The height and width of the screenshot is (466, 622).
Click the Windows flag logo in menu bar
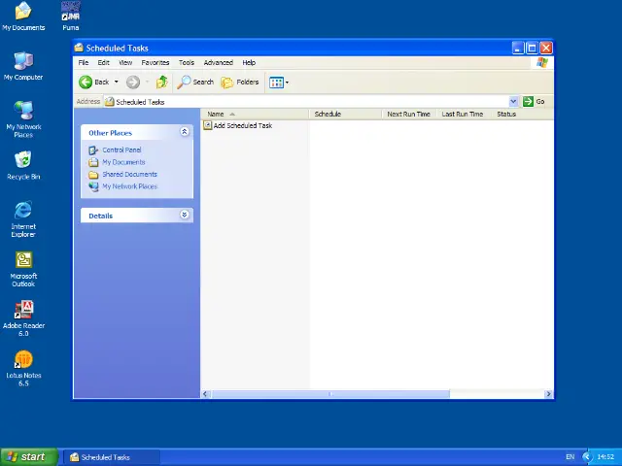pyautogui.click(x=542, y=62)
